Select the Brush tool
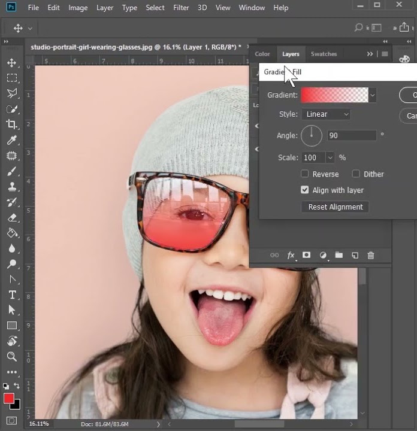This screenshot has height=431, width=417. point(11,171)
